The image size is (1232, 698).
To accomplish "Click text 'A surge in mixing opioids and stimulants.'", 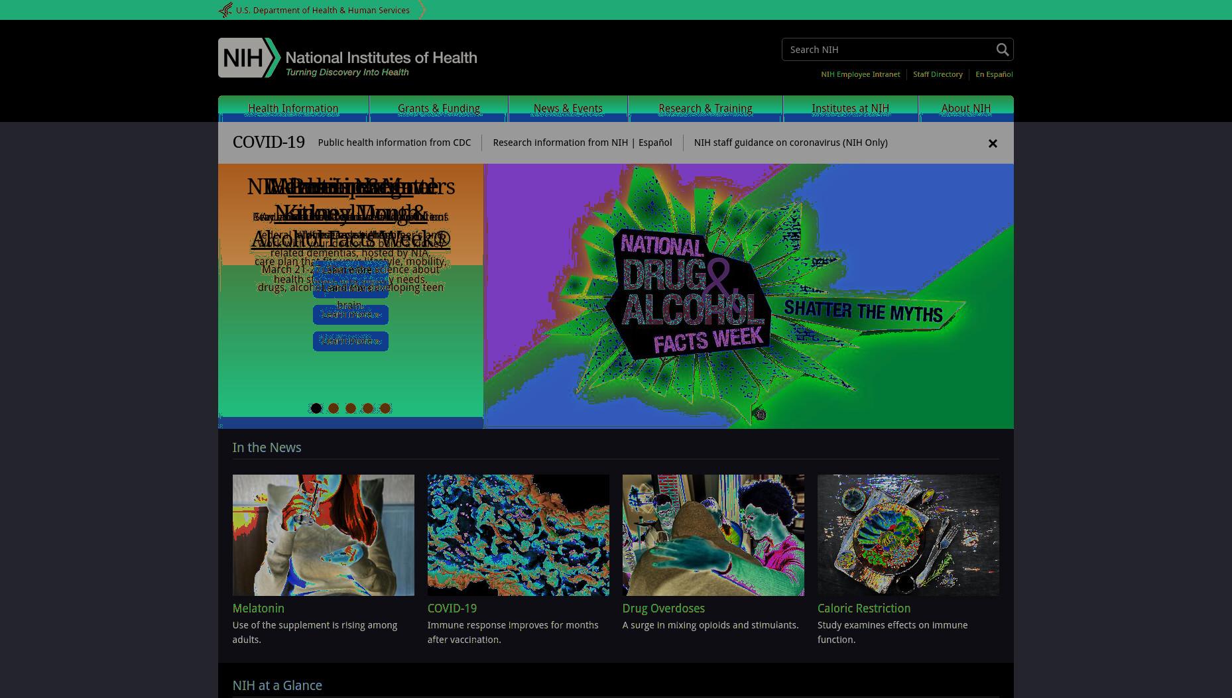I will point(710,625).
